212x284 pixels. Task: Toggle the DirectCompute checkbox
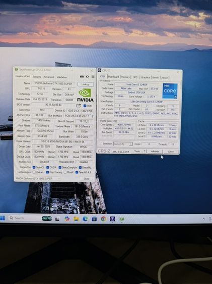[x=60, y=167]
